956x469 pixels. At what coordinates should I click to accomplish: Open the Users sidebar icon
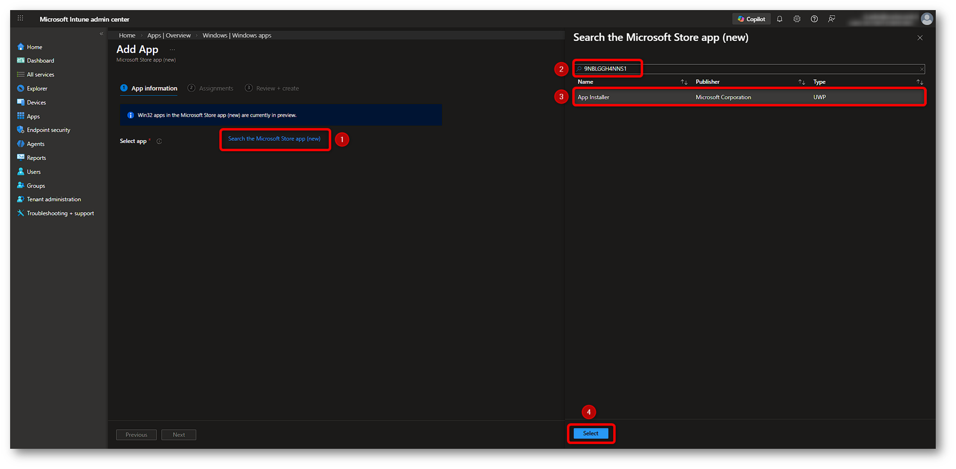[21, 172]
